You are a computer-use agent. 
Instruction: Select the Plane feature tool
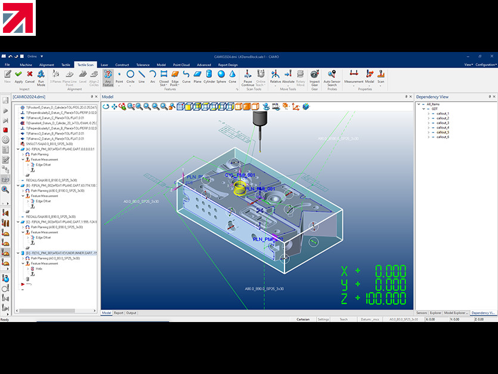tap(197, 76)
